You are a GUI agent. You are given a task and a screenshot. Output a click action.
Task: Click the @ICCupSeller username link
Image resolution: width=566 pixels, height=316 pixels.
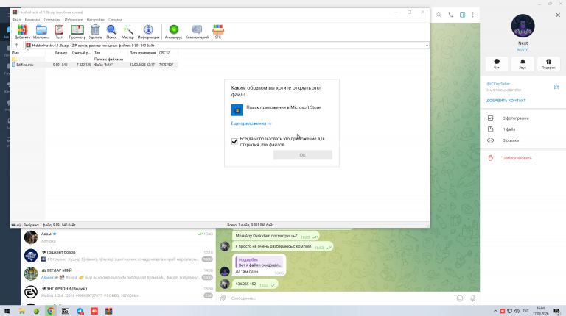point(498,84)
